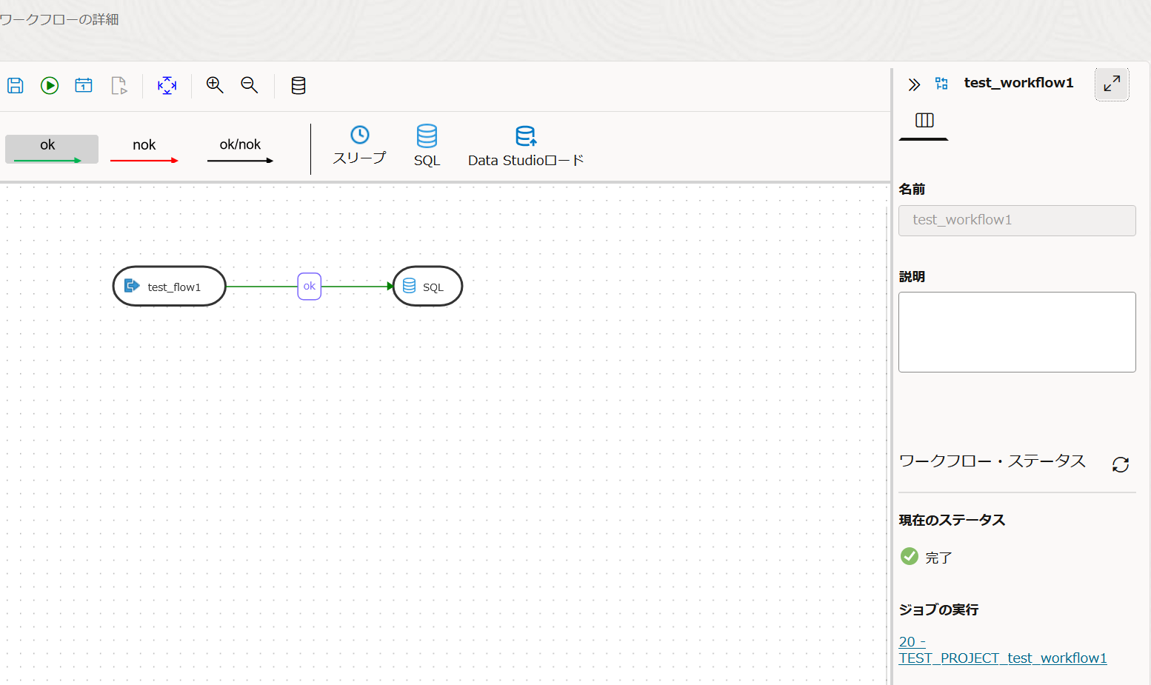
Task: Click the workflow icon beside test_workflow1 title
Action: click(x=941, y=84)
